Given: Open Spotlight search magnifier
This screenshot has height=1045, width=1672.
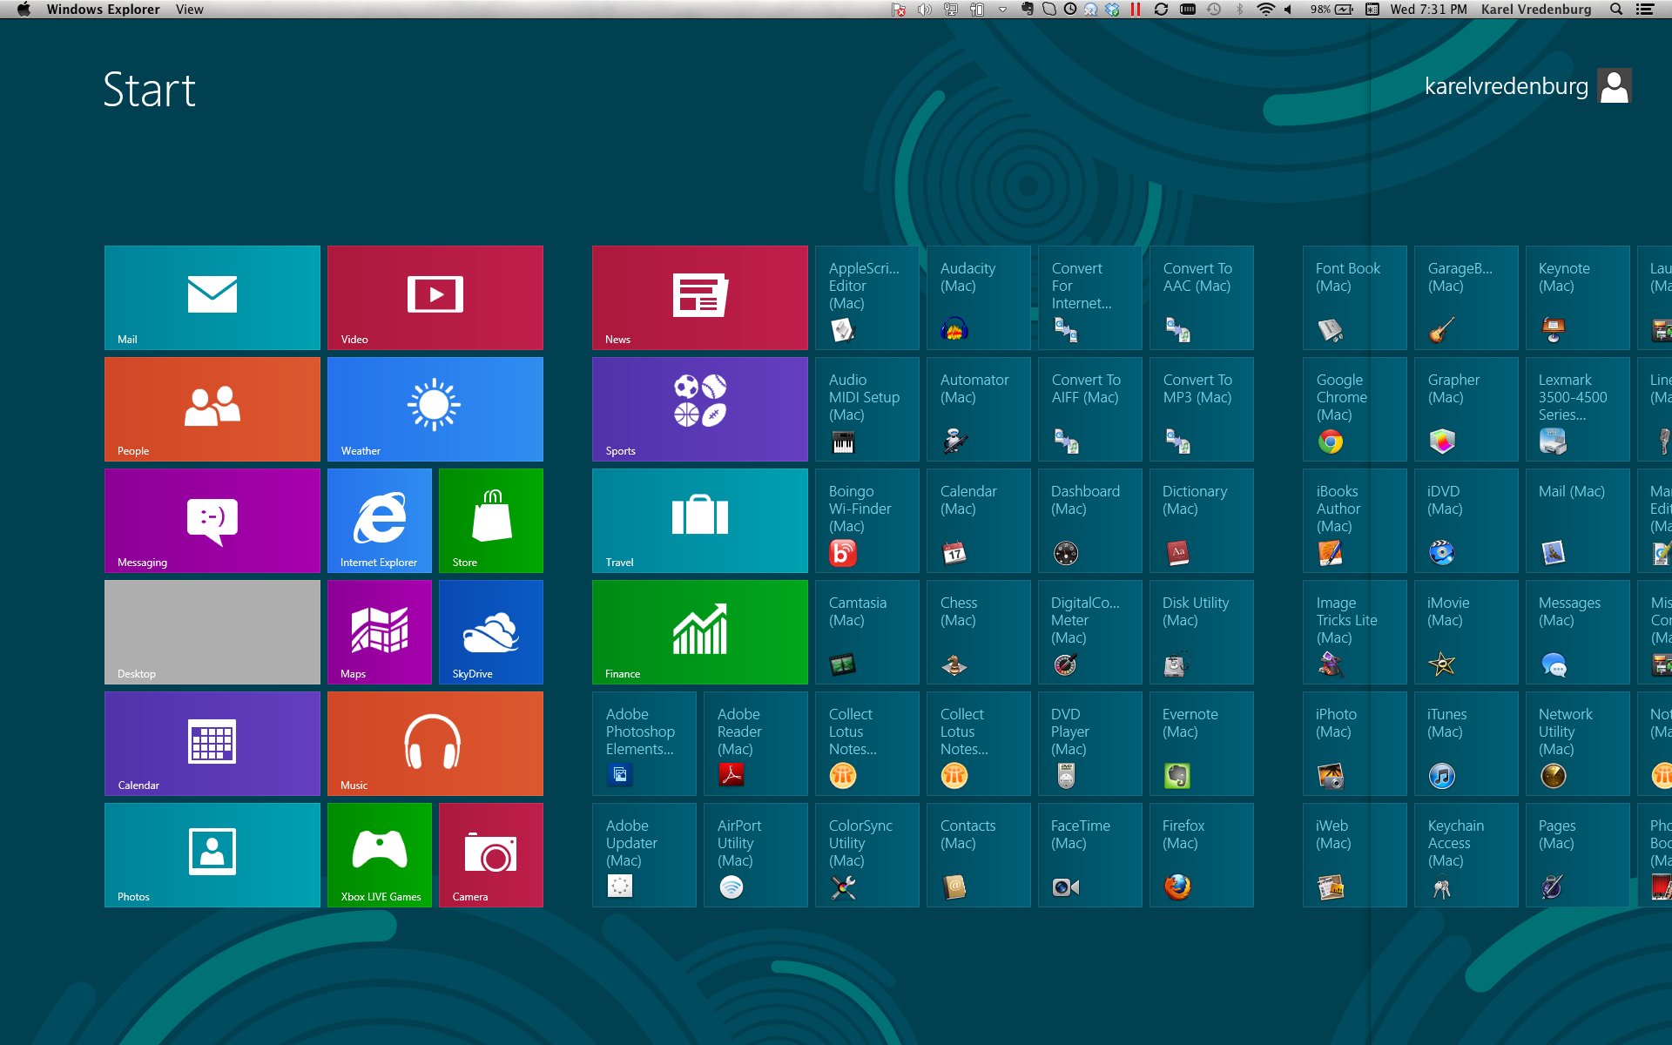Looking at the screenshot, I should click(x=1616, y=10).
